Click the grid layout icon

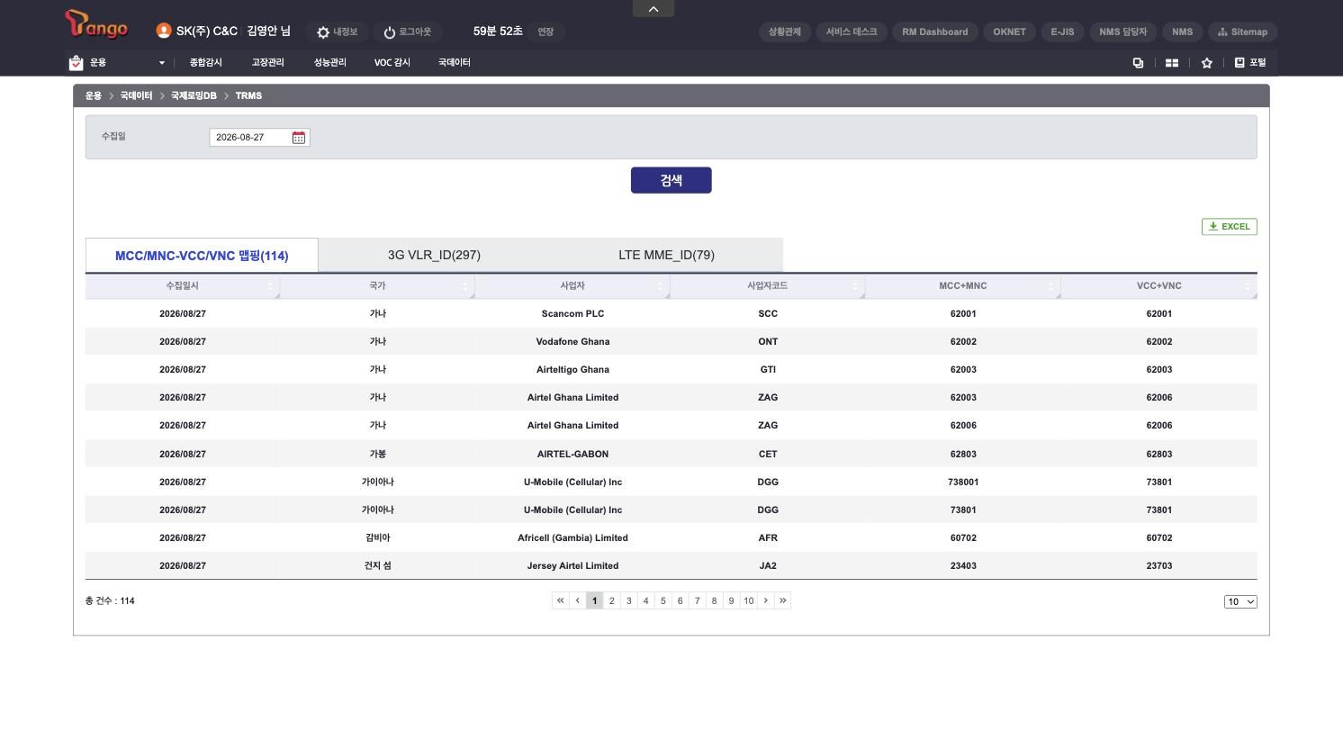pos(1172,63)
